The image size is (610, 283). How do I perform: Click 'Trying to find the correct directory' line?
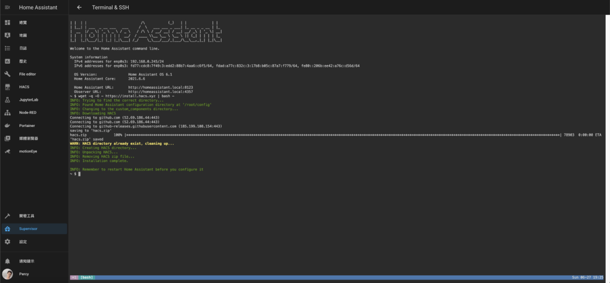117,101
